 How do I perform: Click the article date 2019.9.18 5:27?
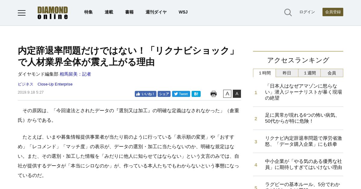(x=31, y=92)
